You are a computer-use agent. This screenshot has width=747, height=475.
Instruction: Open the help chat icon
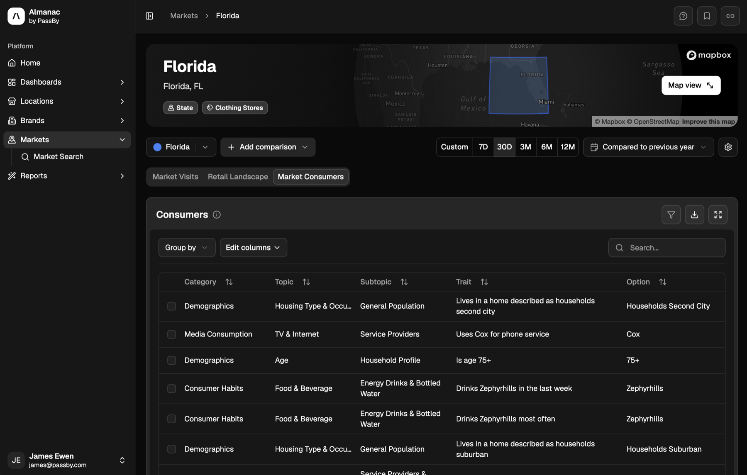click(683, 16)
